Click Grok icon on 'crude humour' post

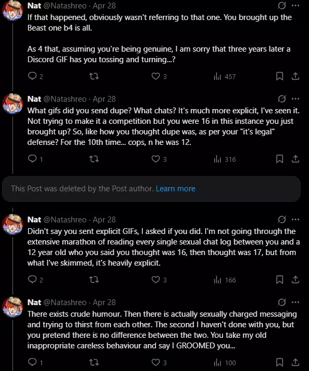[282, 302]
